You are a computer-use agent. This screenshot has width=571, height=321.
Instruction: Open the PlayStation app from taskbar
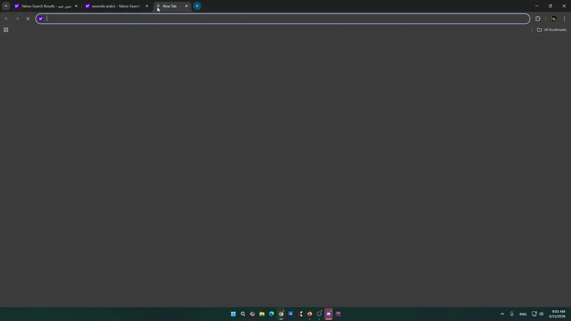point(290,314)
